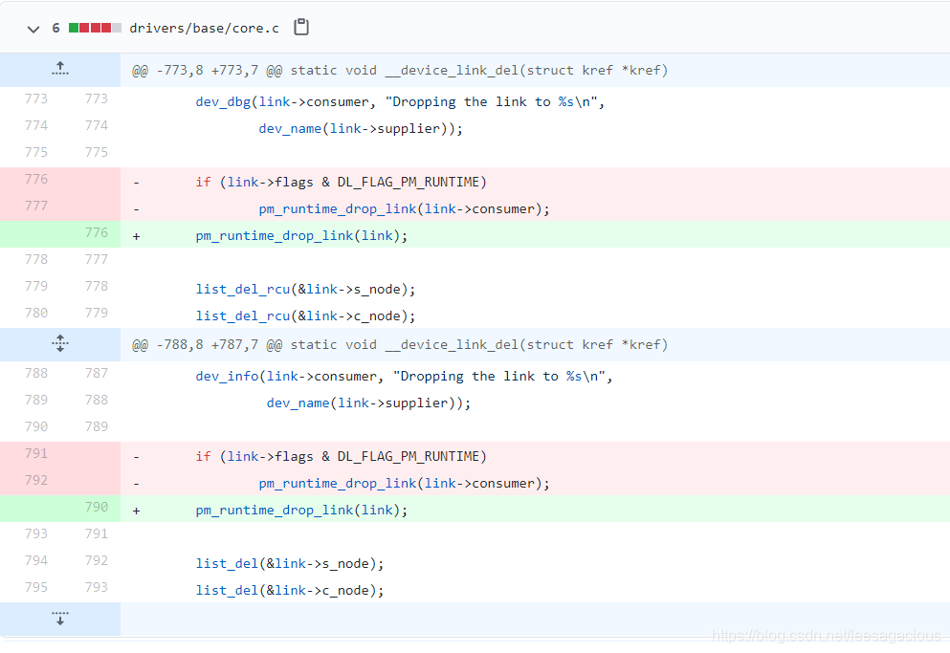950x653 pixels.
Task: Click added pm_runtime_drop_link(link) at line 790
Action: click(x=301, y=510)
